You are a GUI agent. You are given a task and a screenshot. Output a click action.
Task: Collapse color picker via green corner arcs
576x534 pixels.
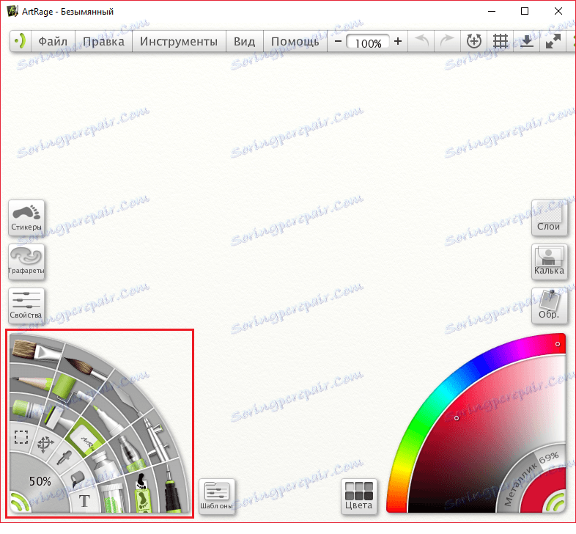click(555, 502)
